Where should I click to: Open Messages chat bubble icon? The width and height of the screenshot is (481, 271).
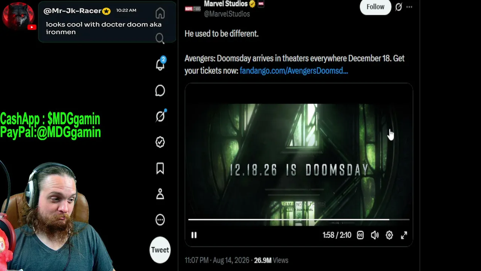pos(160,91)
